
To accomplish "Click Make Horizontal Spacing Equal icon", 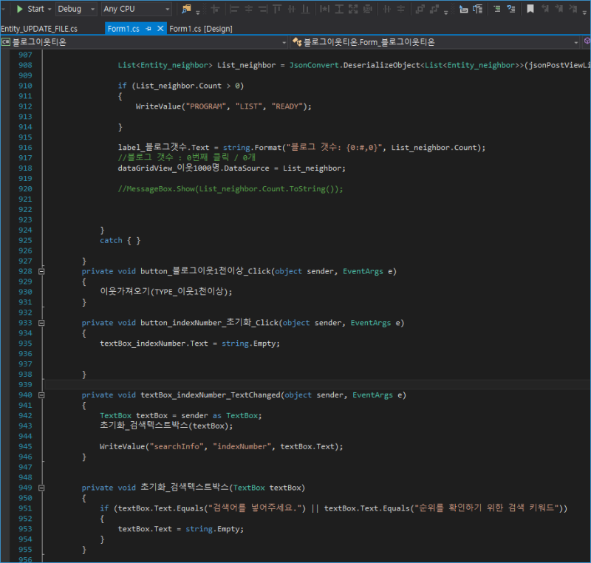I will coord(386,9).
